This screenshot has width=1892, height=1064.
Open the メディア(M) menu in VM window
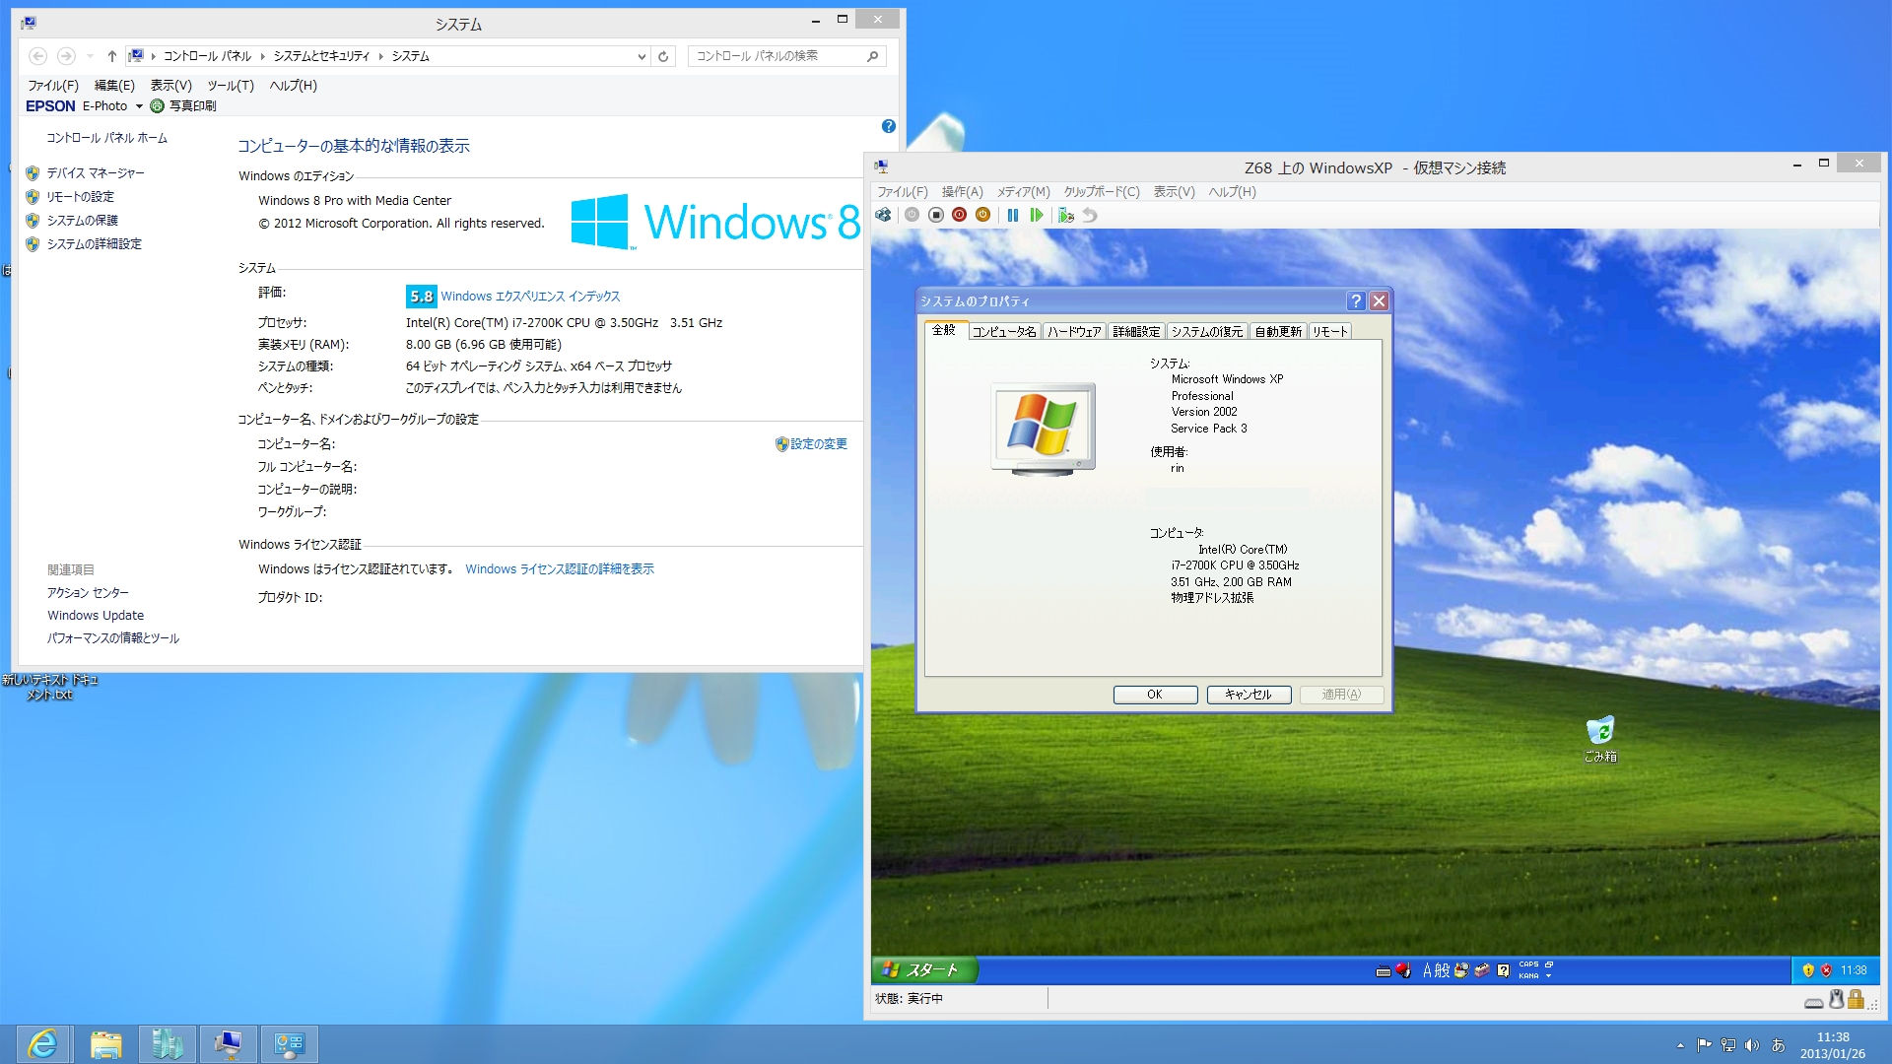1022,192
